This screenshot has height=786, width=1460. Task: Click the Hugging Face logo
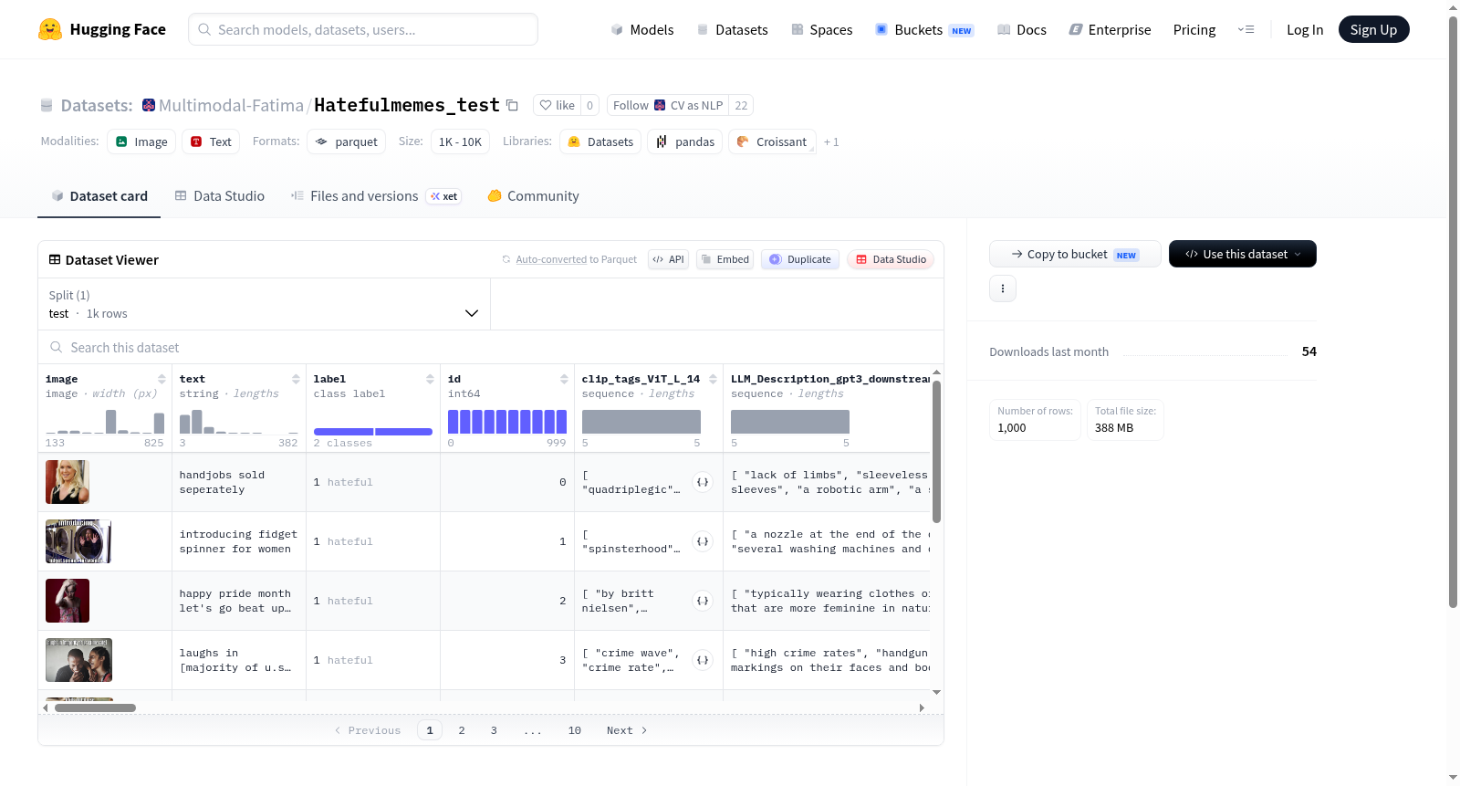click(x=50, y=29)
